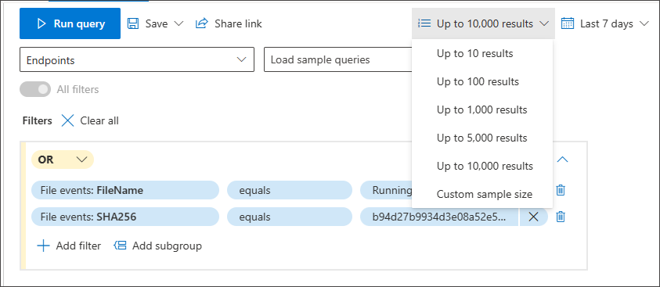Choose Up to 1,000 results
The height and width of the screenshot is (287, 660).
[x=482, y=109]
